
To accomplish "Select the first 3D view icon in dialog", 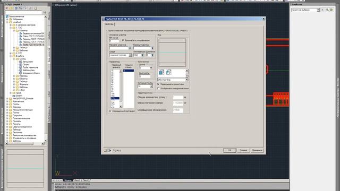I will pos(161,72).
